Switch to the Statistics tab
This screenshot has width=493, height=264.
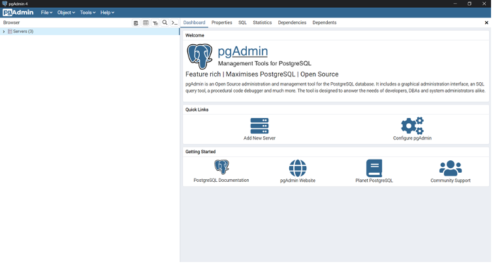262,23
